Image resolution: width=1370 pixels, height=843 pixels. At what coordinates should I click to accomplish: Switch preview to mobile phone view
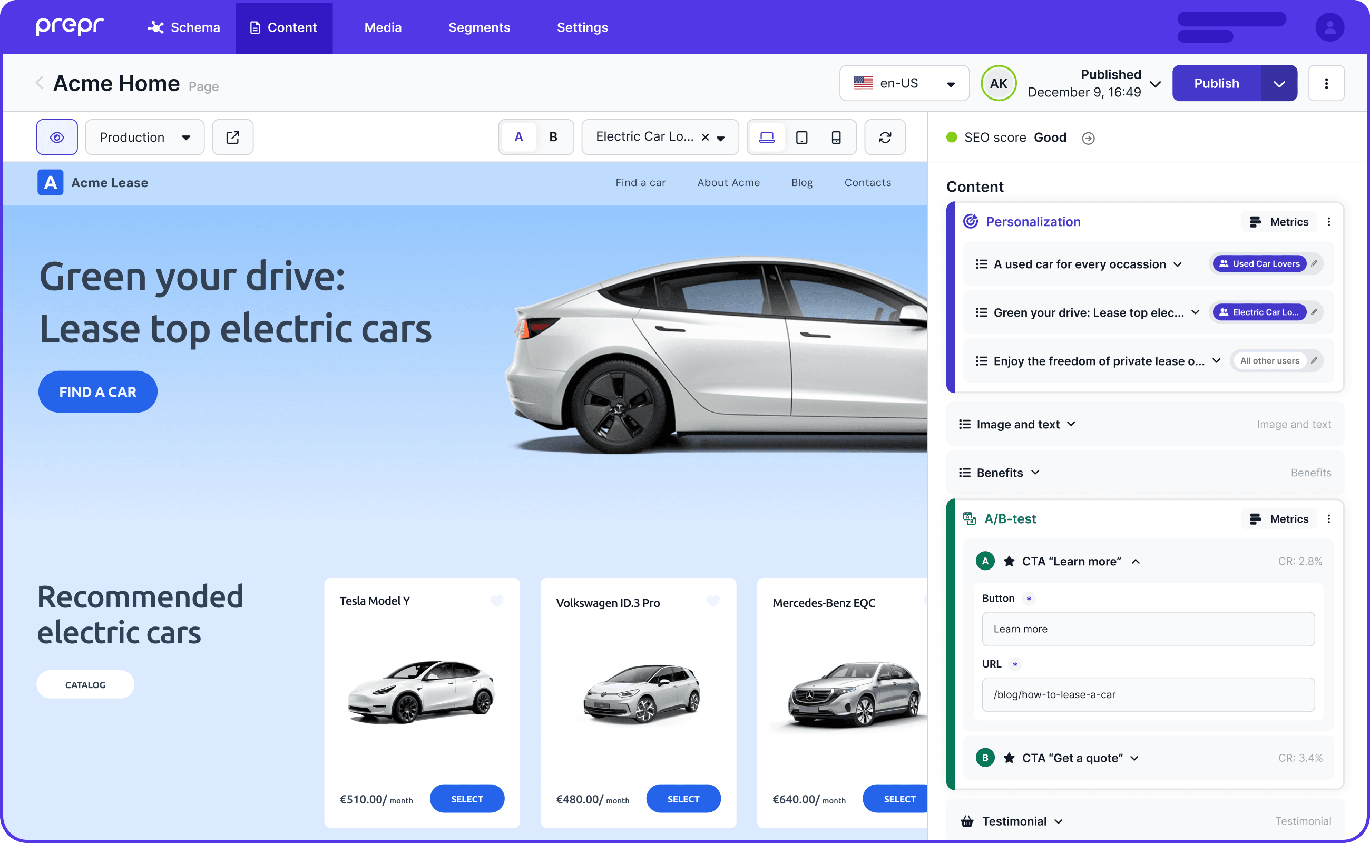tap(836, 137)
